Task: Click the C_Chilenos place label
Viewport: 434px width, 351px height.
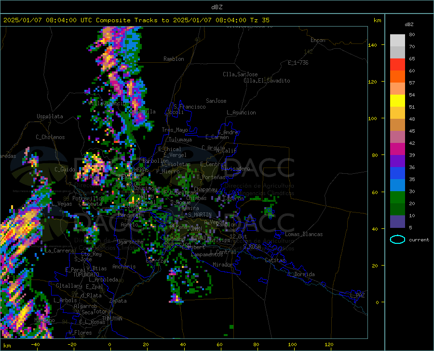Action: pos(50,137)
